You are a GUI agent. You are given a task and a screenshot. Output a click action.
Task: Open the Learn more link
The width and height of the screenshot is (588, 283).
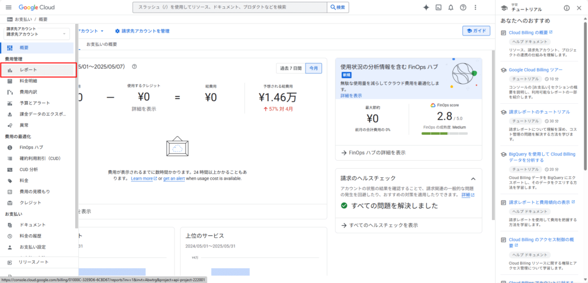point(144,179)
